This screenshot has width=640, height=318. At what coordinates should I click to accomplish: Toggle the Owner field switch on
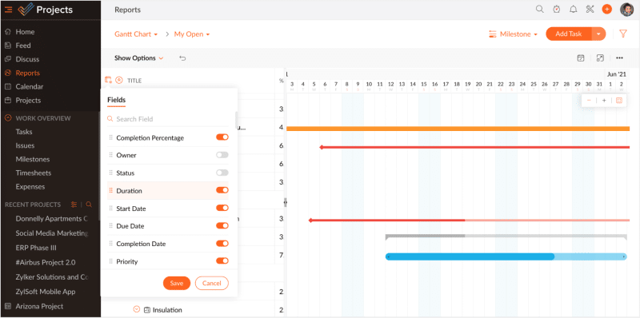[222, 155]
